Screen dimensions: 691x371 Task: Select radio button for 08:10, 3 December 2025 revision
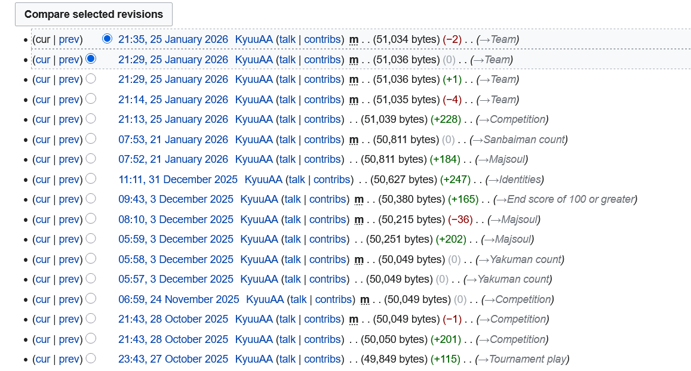91,218
